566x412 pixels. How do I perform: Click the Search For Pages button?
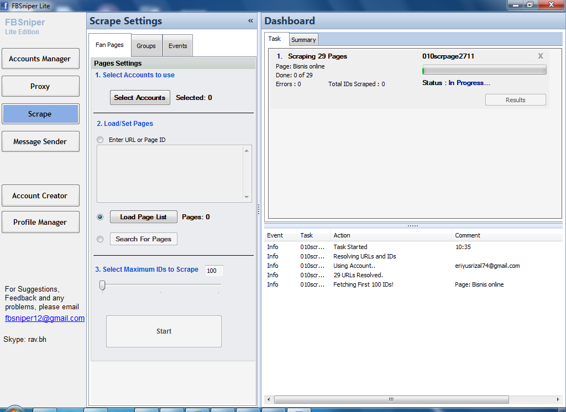[x=143, y=239]
